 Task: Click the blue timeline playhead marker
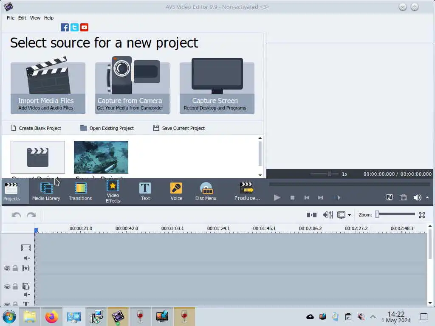coord(36,230)
